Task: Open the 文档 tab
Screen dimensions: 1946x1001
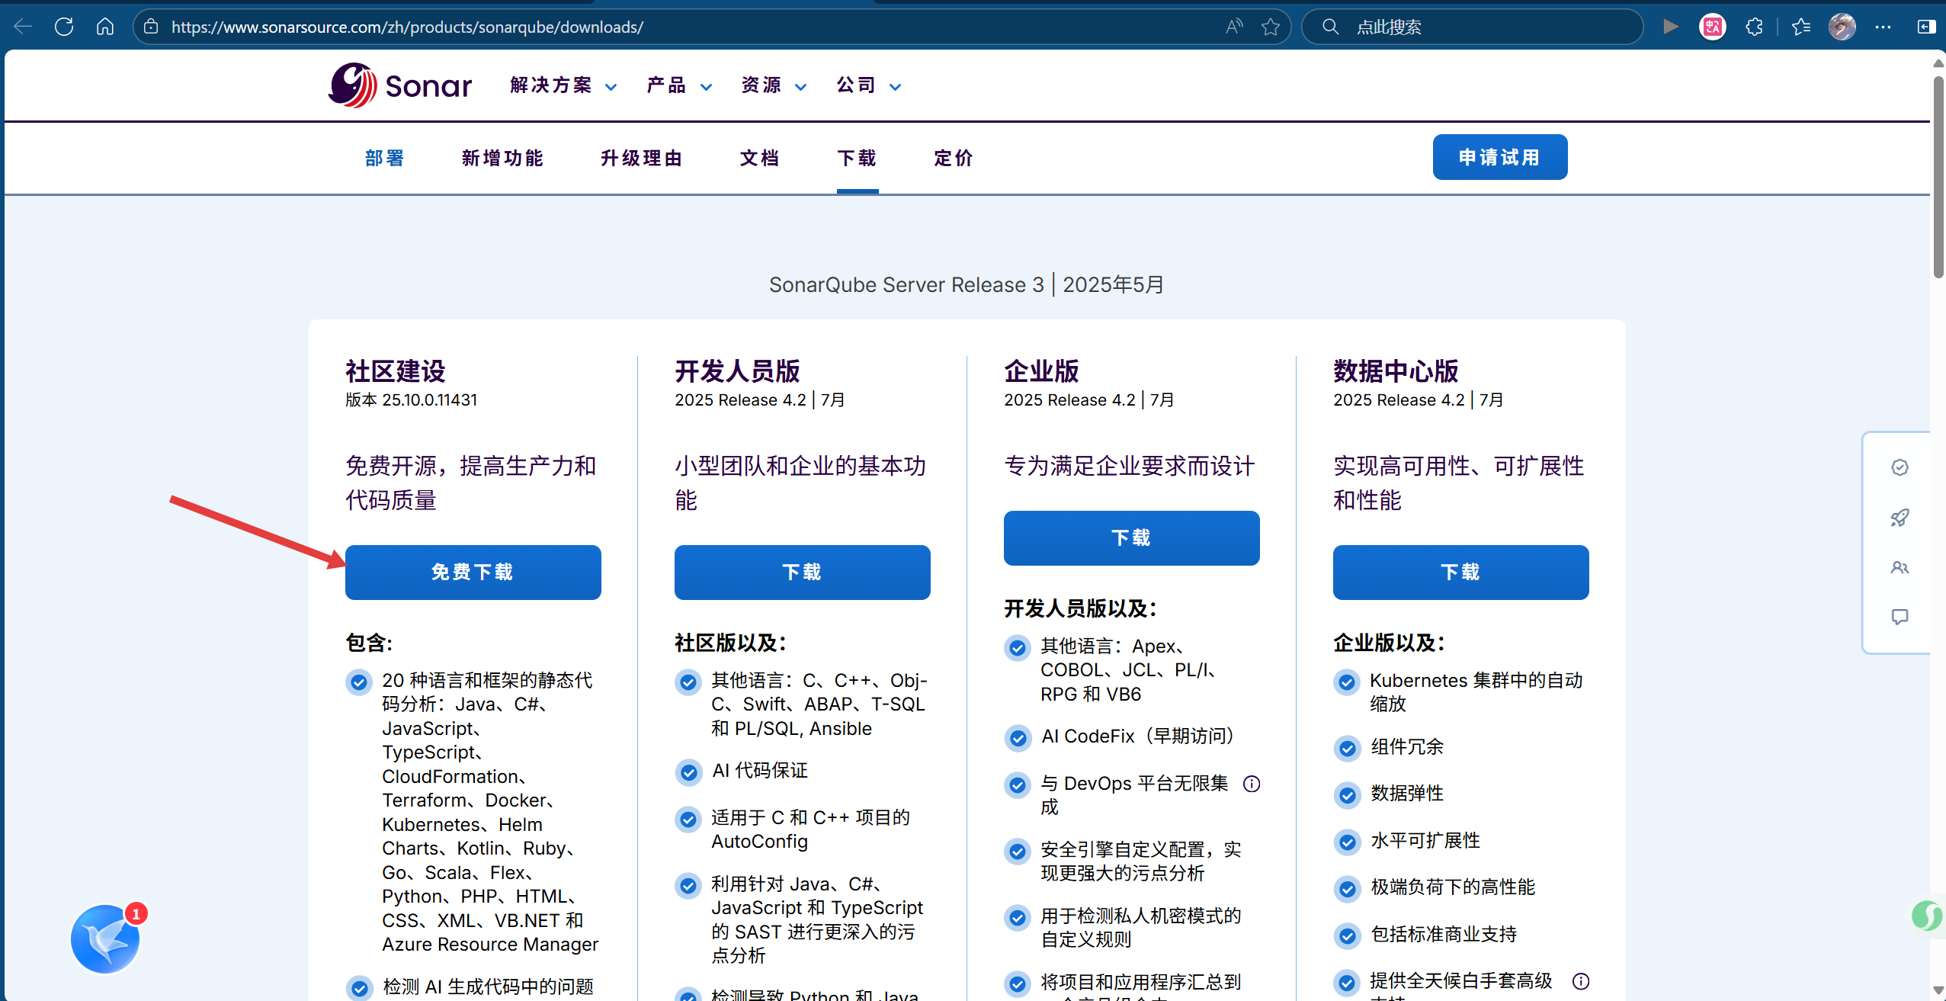Action: (760, 158)
